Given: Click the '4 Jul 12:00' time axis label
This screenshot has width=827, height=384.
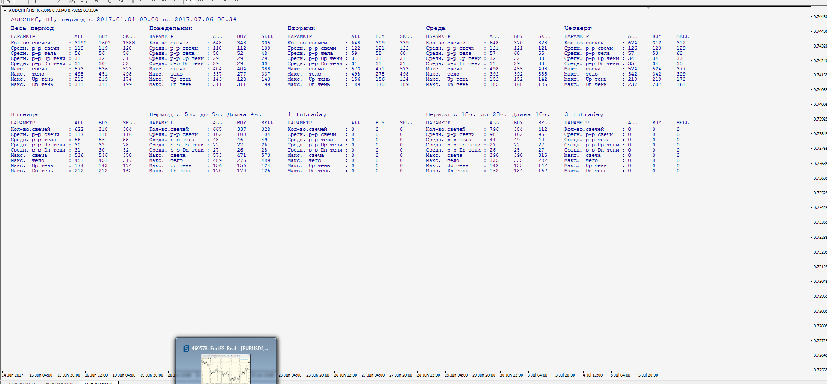Looking at the screenshot, I should point(593,375).
